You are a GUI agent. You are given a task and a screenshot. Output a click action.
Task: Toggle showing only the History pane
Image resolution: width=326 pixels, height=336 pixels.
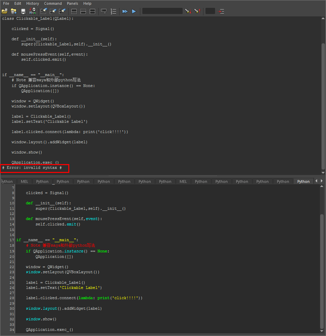74,11
